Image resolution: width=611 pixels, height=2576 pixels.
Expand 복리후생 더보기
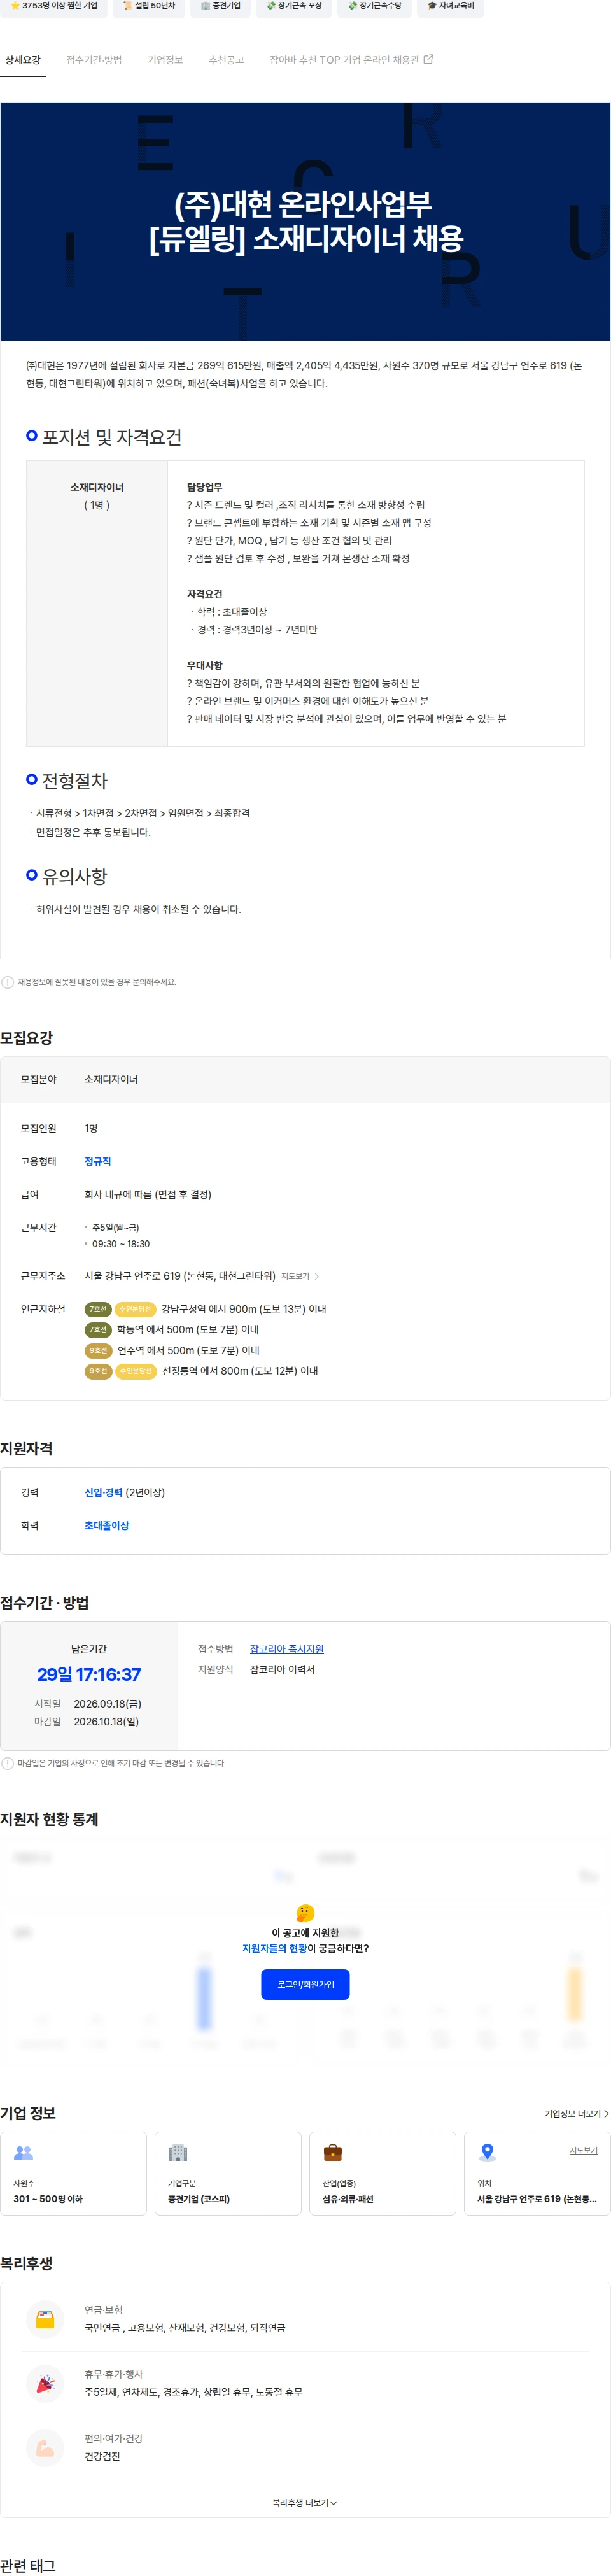click(305, 2503)
